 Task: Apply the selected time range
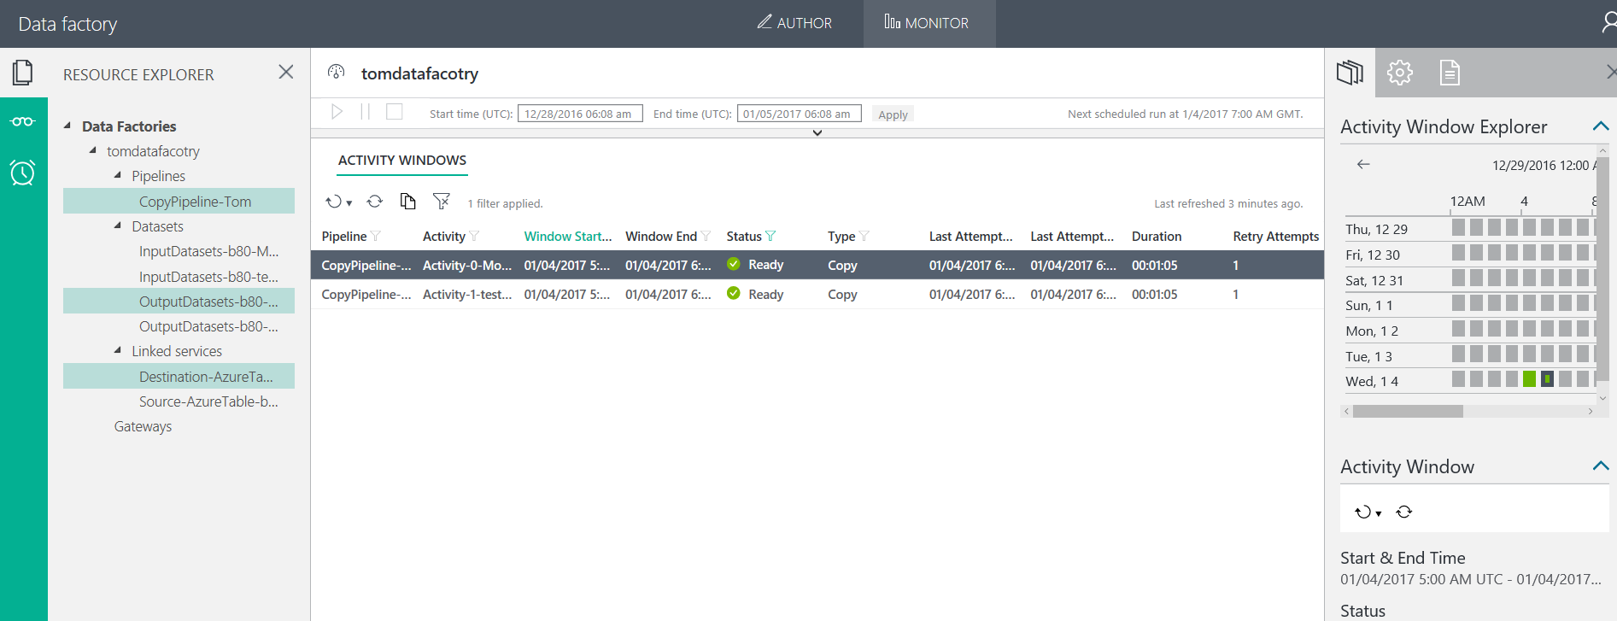pyautogui.click(x=893, y=114)
